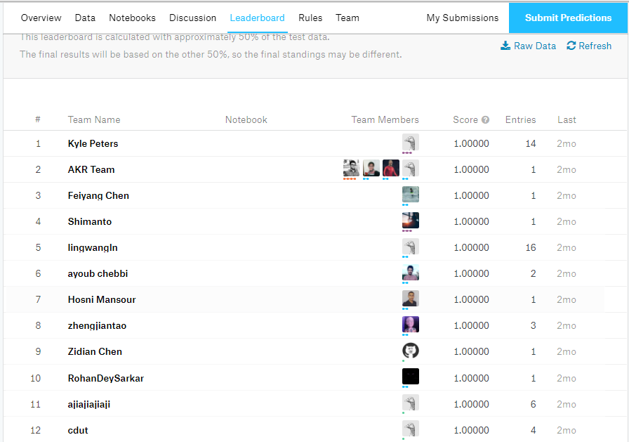Open Kyle Peters' avatar
This screenshot has height=442, width=629.
[x=411, y=142]
